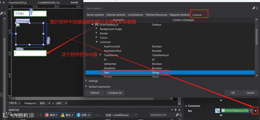The image size is (260, 120).
Task: Open the MAIN editor tab
Action: pyautogui.click(x=74, y=2)
